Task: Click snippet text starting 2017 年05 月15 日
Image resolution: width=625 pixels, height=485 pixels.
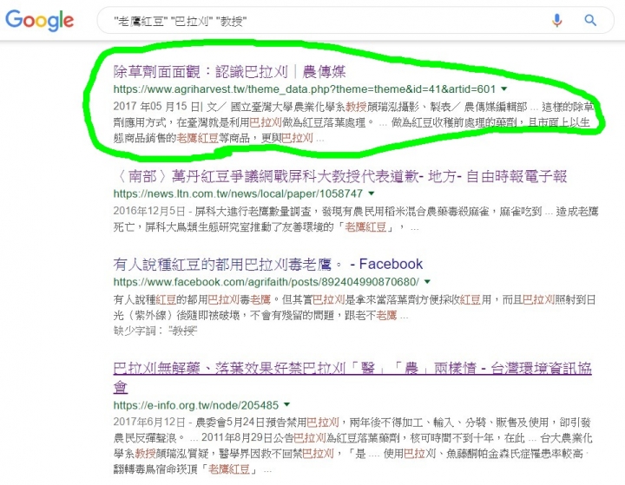Action: [x=353, y=122]
